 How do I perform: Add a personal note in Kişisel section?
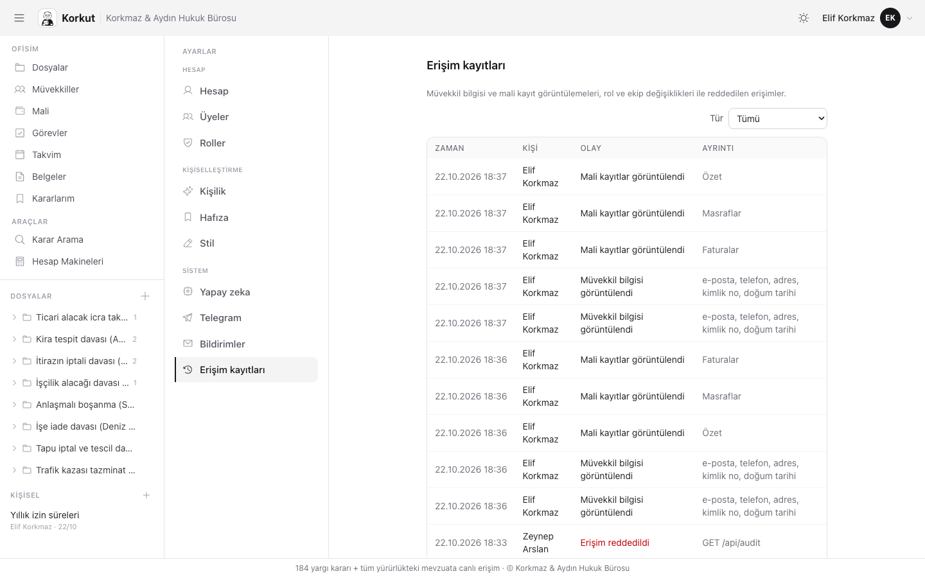pos(146,495)
